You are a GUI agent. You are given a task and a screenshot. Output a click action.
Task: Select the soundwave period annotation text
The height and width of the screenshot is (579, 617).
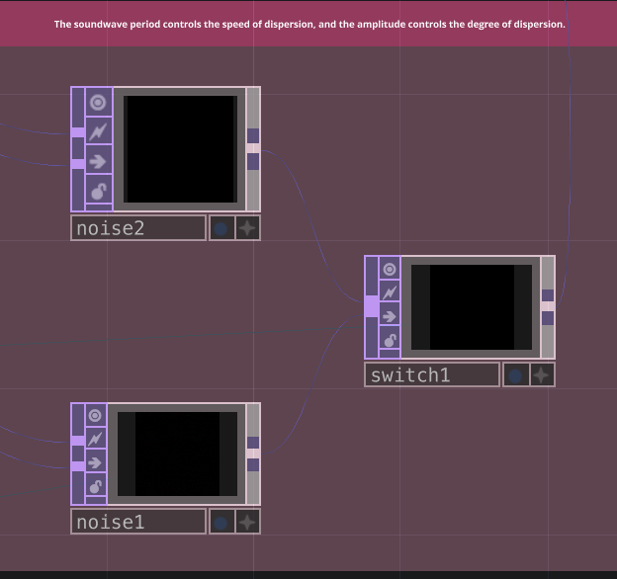309,25
